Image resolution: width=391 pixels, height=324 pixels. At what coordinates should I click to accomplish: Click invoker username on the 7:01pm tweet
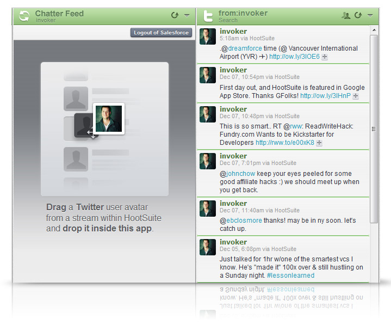(233, 156)
